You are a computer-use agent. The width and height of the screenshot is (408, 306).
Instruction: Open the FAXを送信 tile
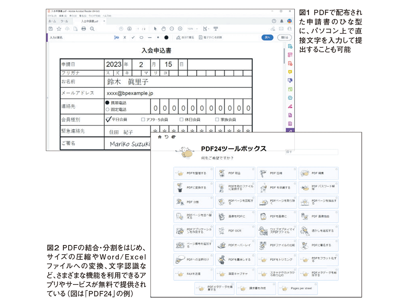coord(194,274)
